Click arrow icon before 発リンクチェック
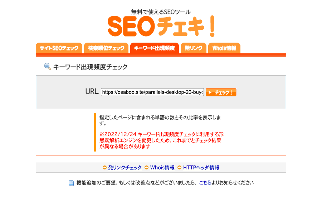 pyautogui.click(x=104, y=168)
